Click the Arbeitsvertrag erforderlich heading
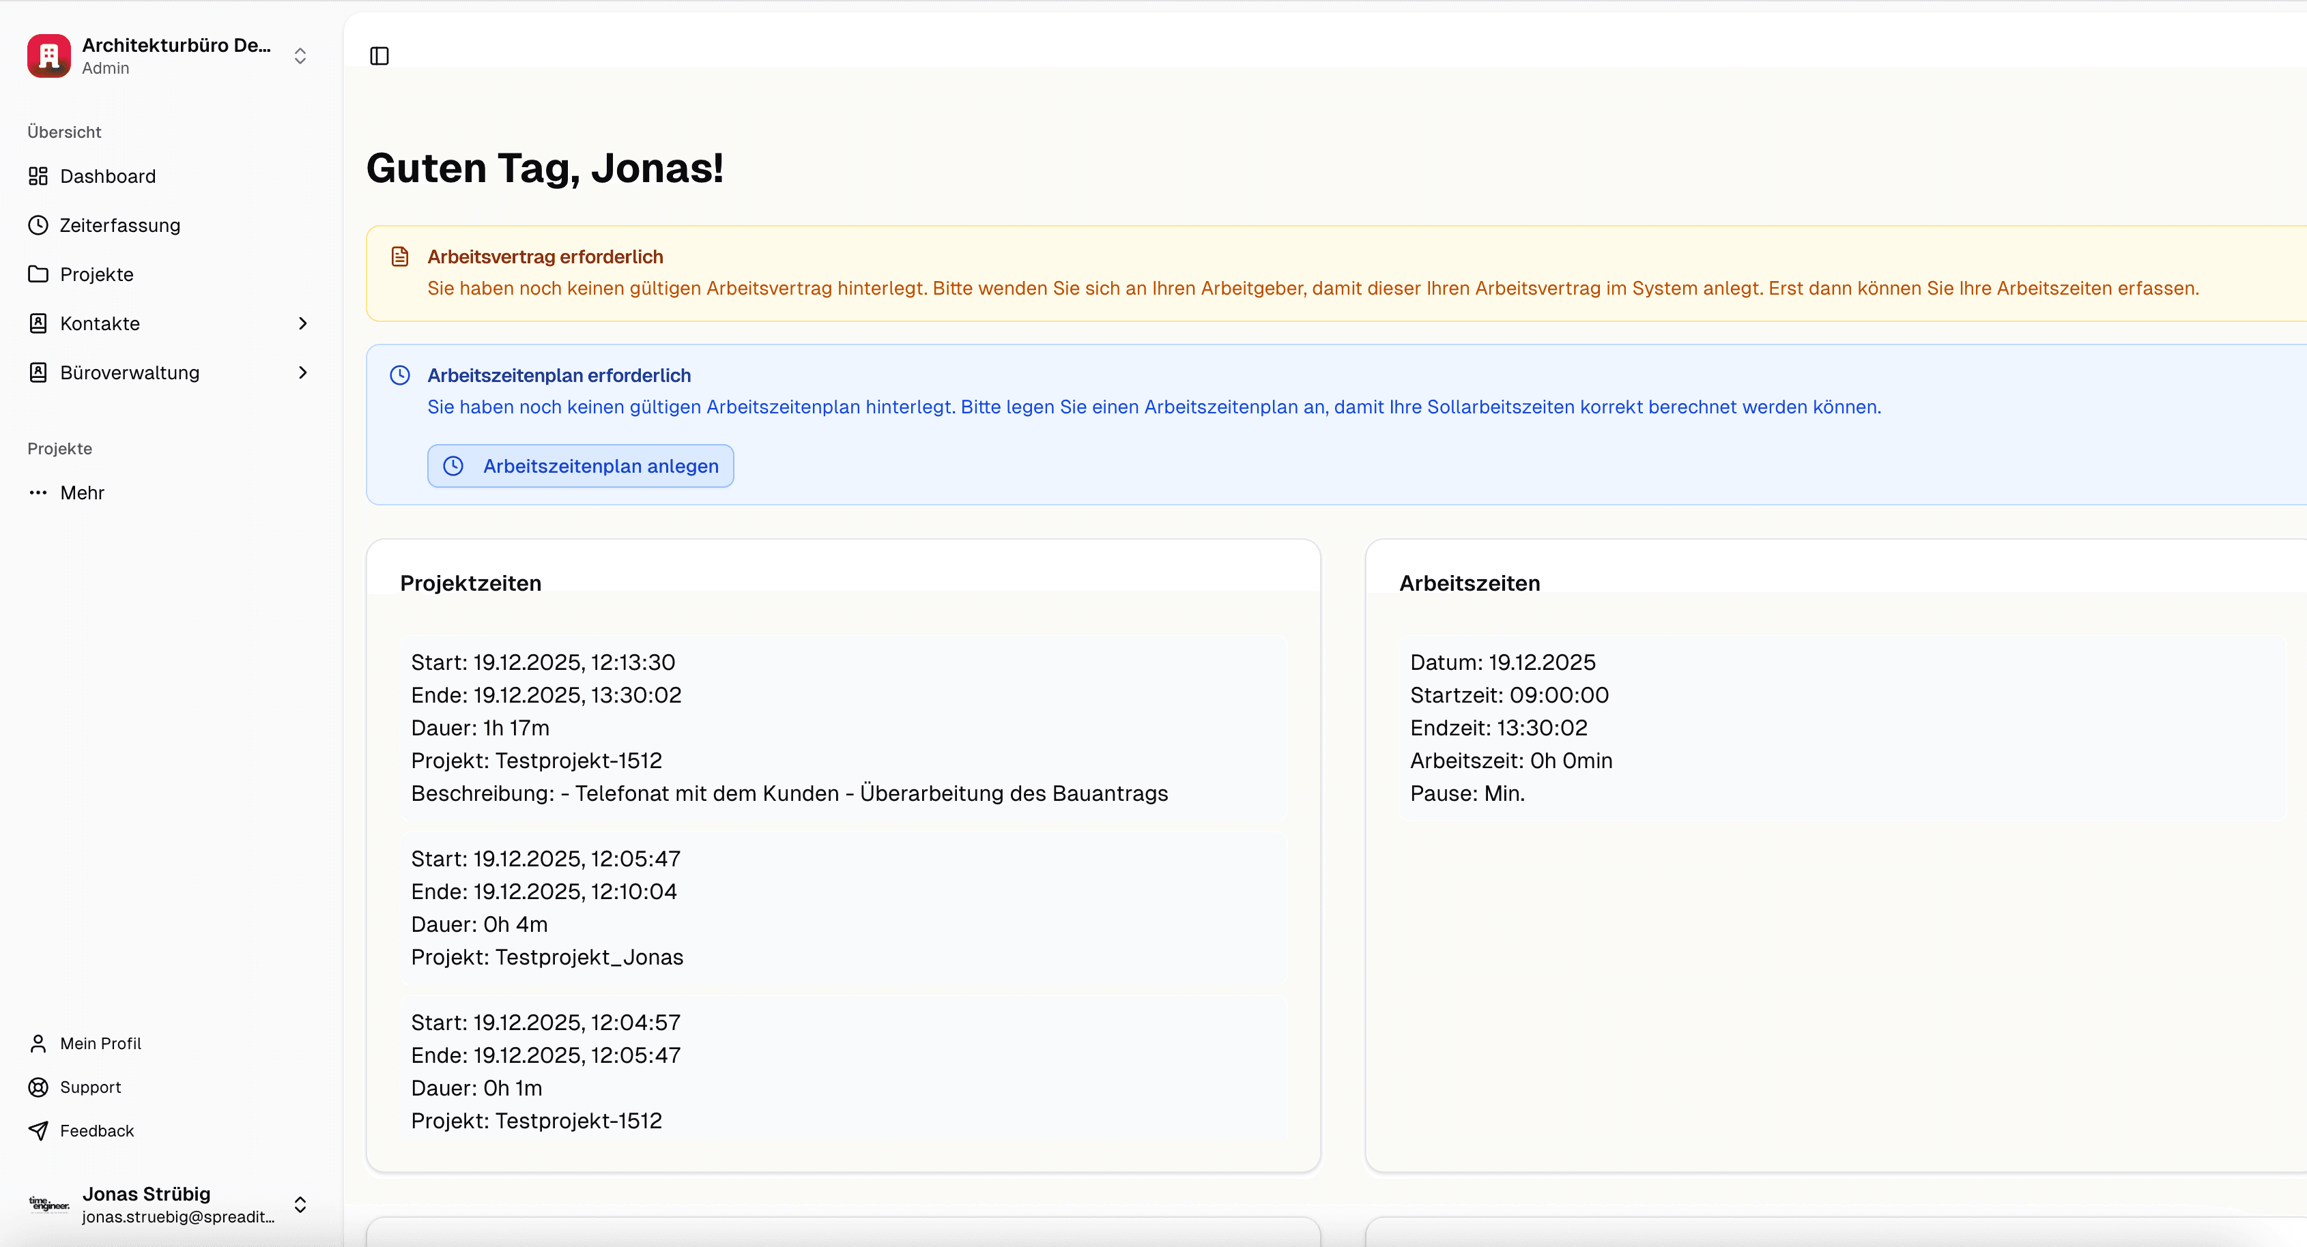The image size is (2307, 1247). [545, 257]
